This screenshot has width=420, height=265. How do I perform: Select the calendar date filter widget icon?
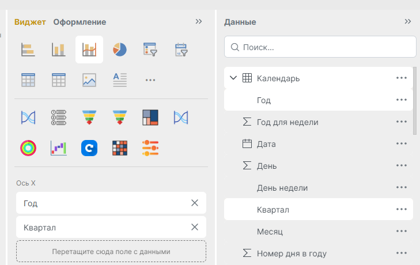[181, 50]
